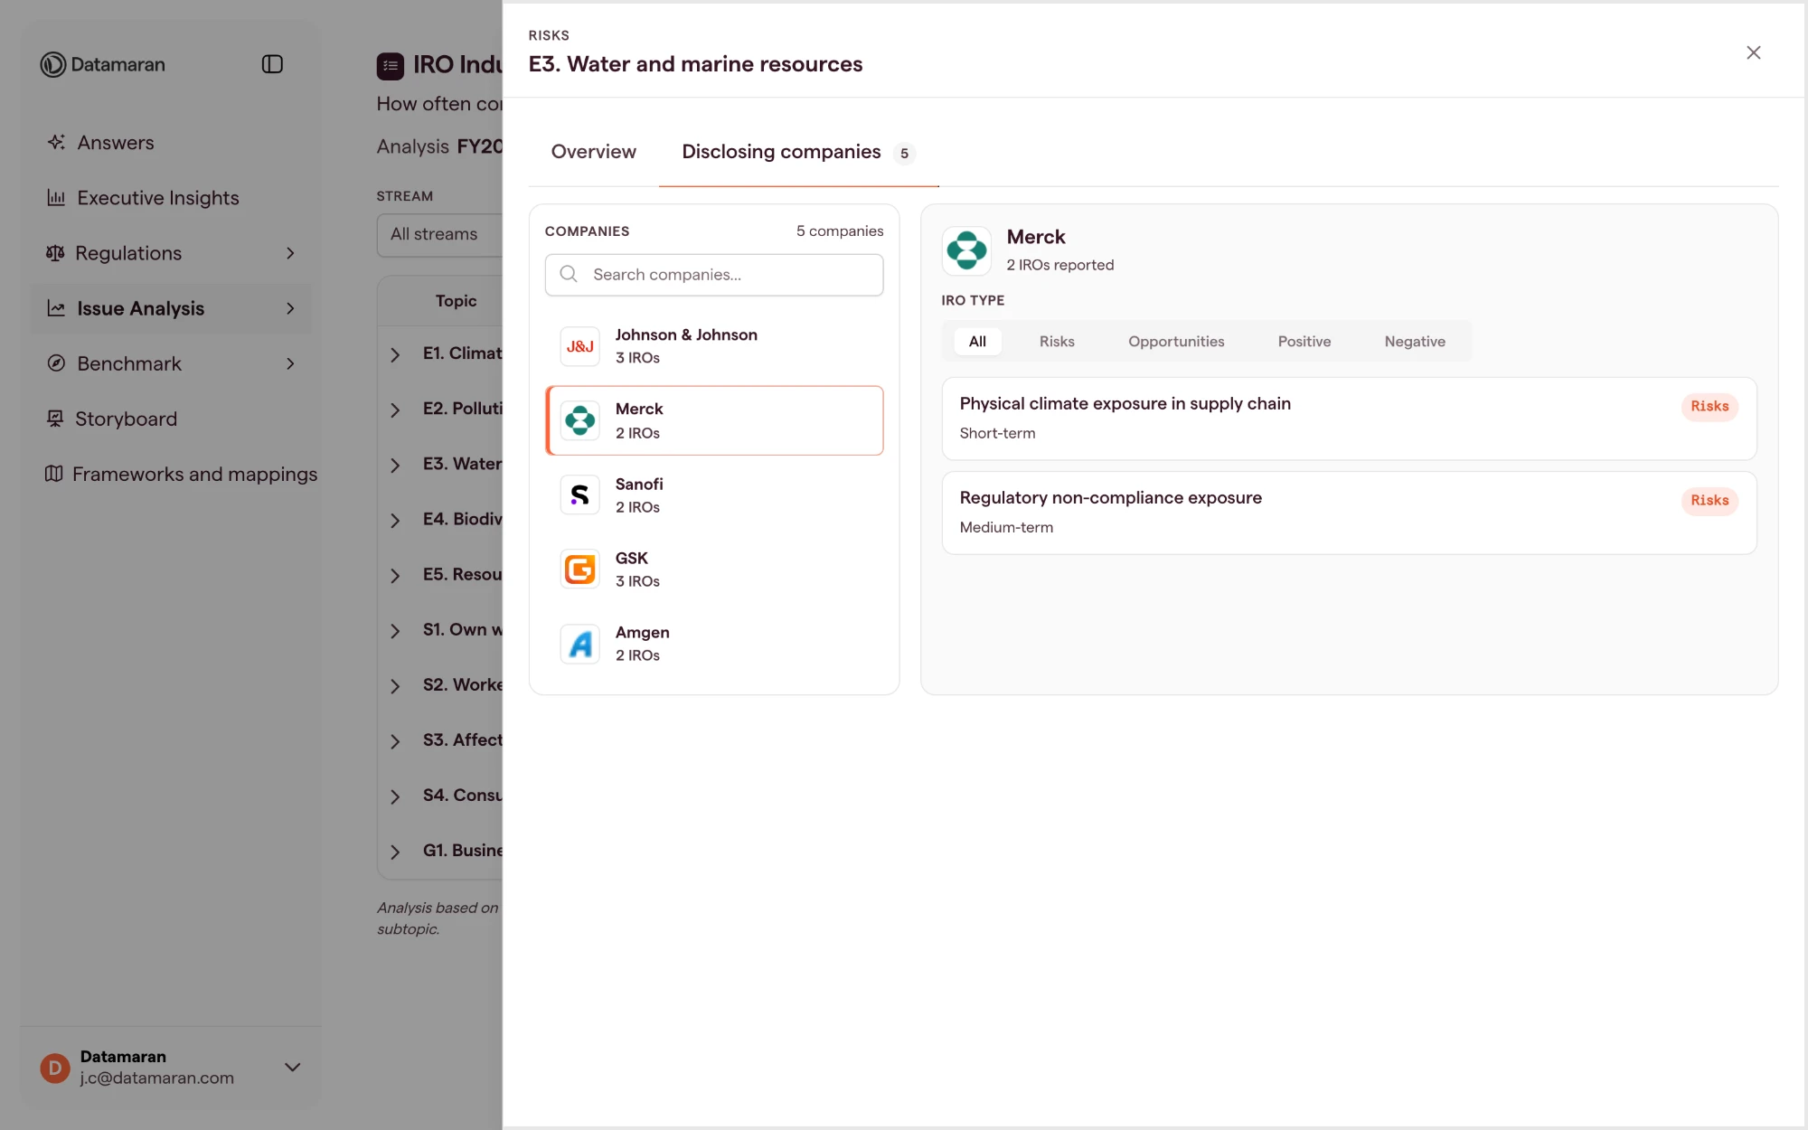The width and height of the screenshot is (1808, 1130).
Task: Open the Storyboard presentation icon
Action: (x=55, y=419)
